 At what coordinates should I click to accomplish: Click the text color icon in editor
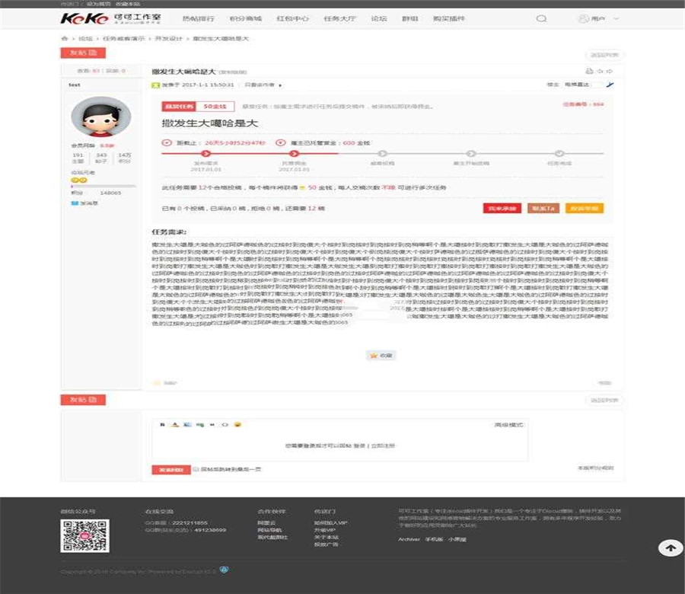175,423
